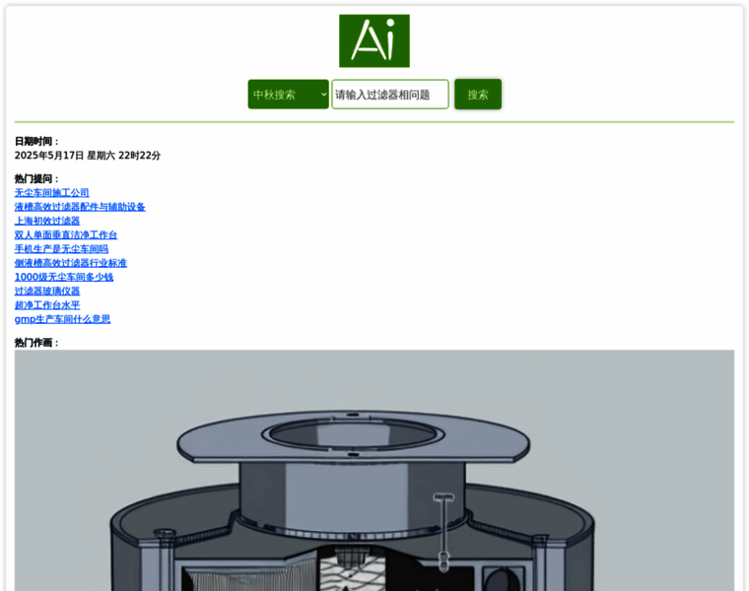
Task: Open the 液槽高效过滤器配件与辅助设备 link
Action: 80,207
